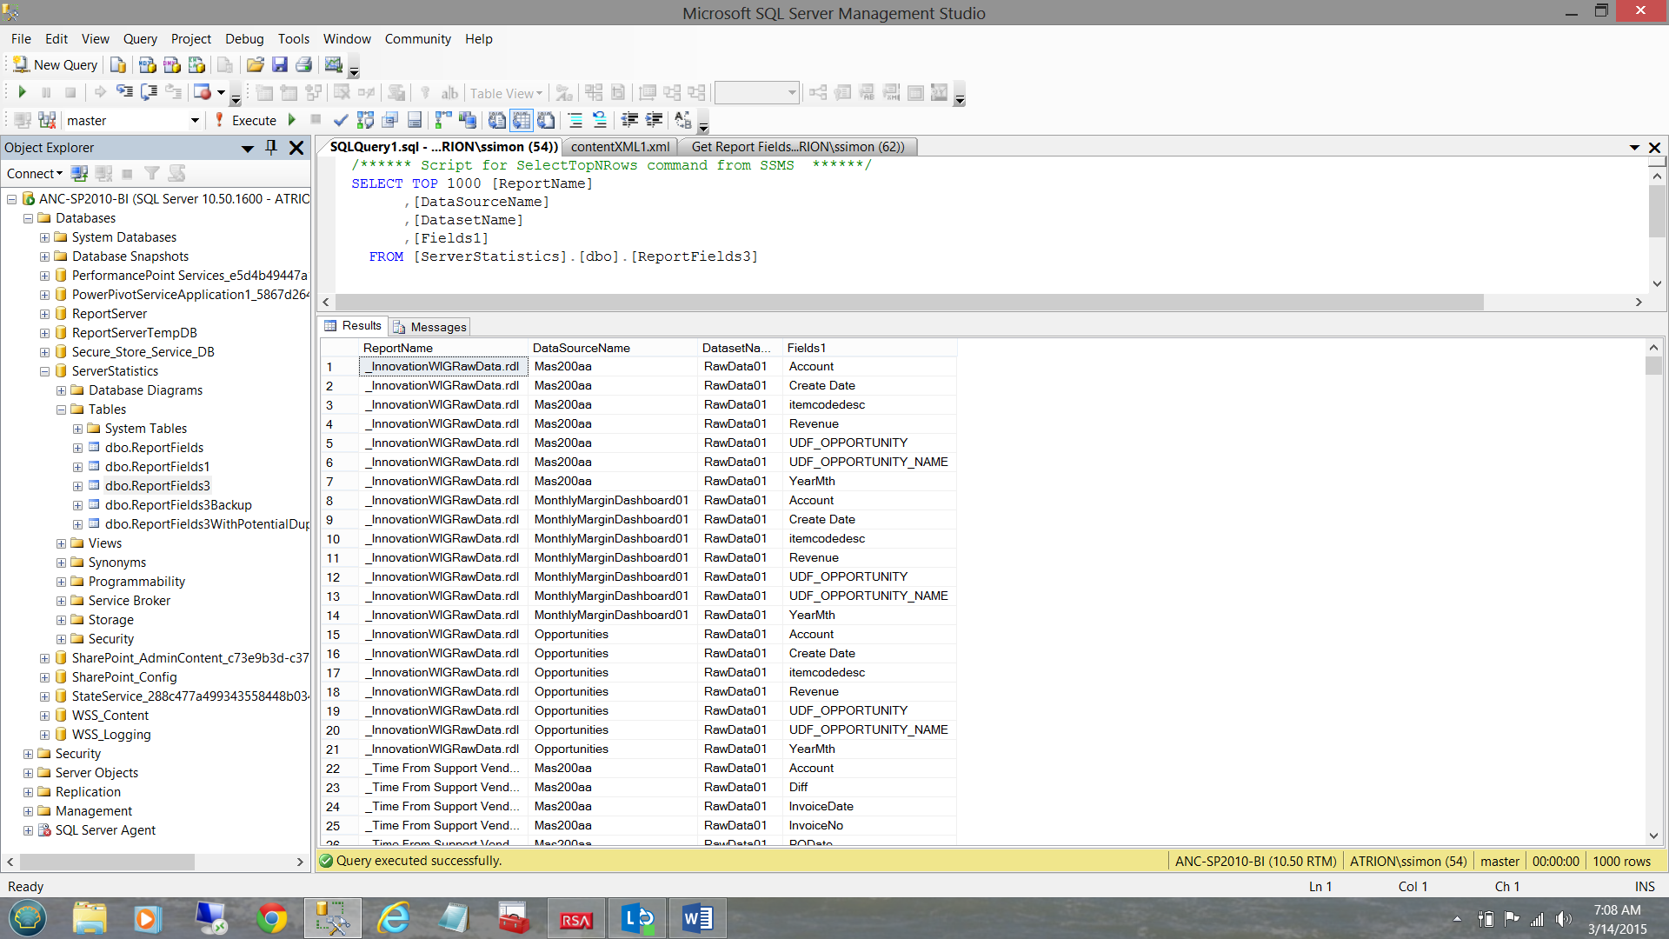Toggle Results to Text mode
Image resolution: width=1669 pixels, height=939 pixels.
(496, 120)
